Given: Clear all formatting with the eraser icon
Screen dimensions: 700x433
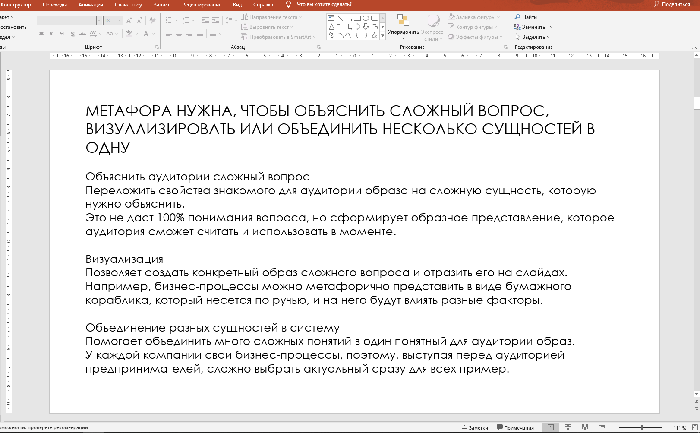Looking at the screenshot, I should [152, 20].
